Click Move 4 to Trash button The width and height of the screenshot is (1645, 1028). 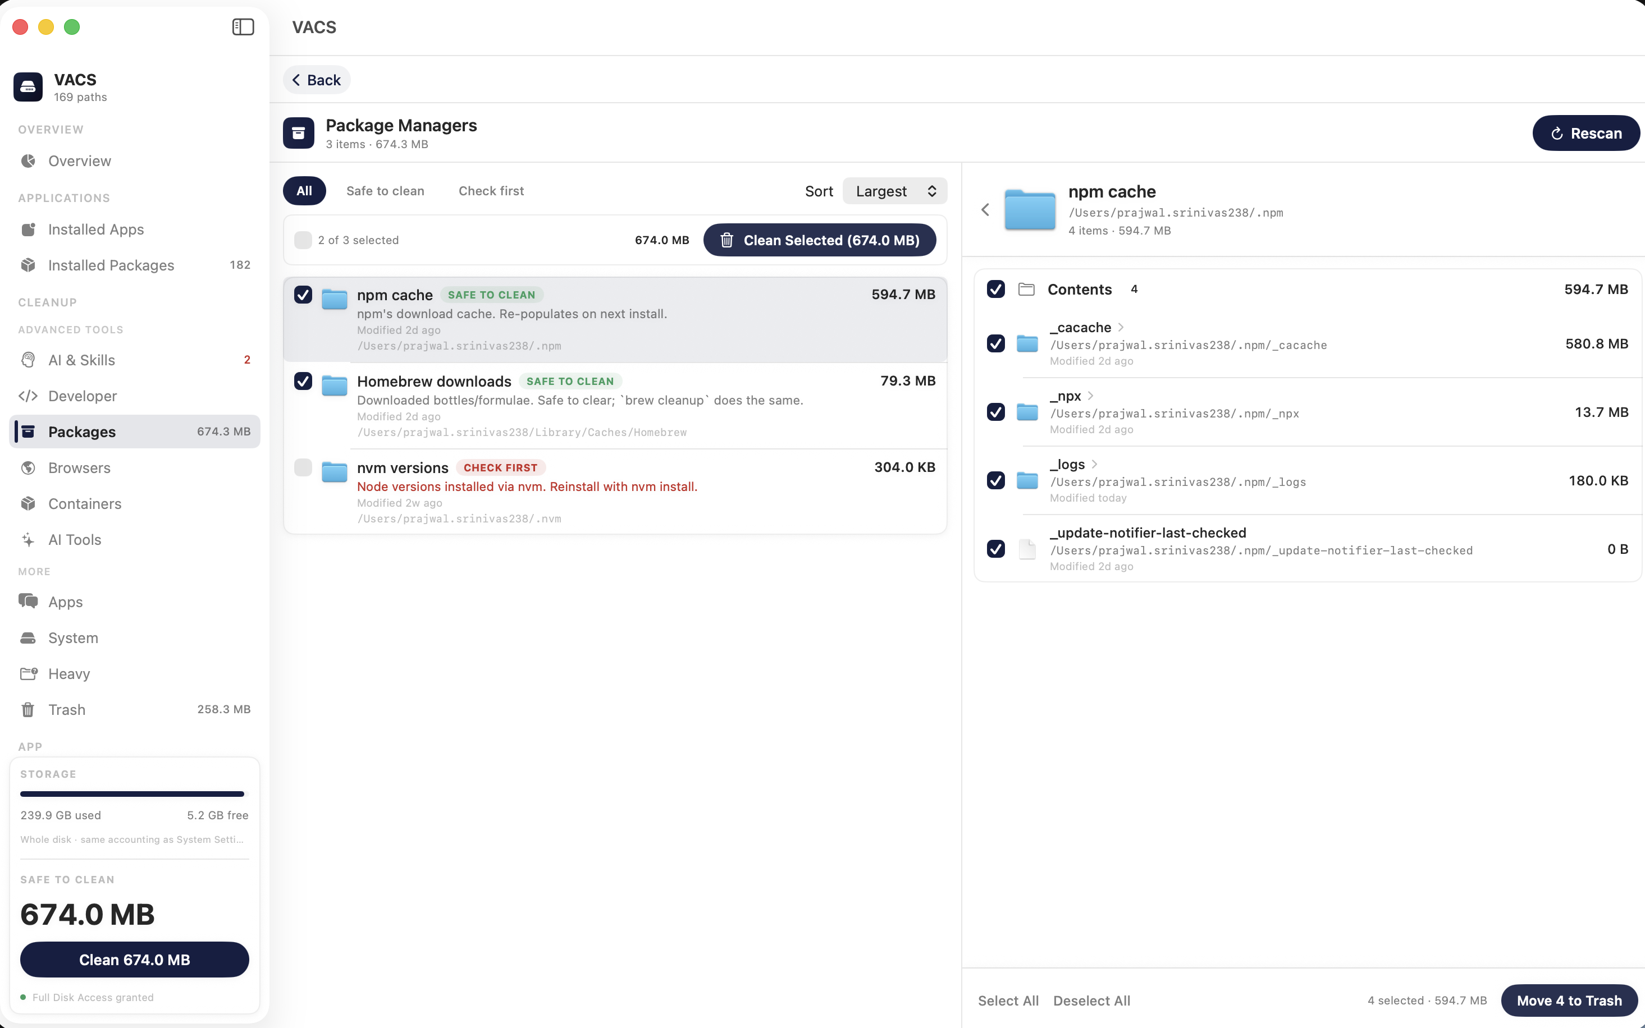(1569, 1001)
